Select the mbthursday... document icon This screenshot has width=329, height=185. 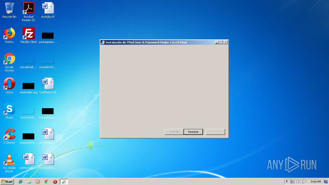29,161
